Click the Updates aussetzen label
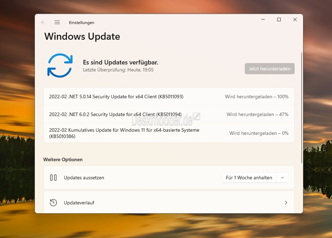Viewport: 332px width, 238px height. click(x=84, y=178)
